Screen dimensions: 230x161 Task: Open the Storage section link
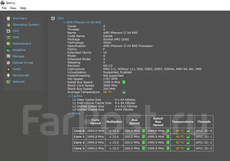[18, 56]
